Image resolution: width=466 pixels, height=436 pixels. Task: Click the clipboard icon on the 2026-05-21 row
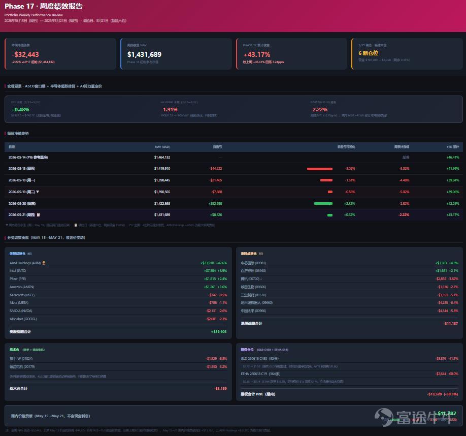click(38, 215)
